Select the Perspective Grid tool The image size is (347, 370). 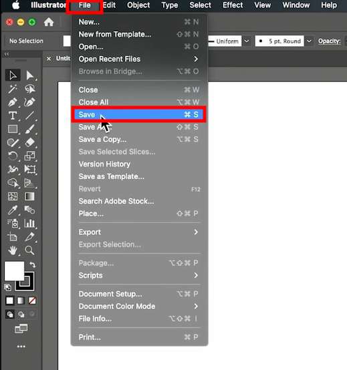click(x=30, y=183)
